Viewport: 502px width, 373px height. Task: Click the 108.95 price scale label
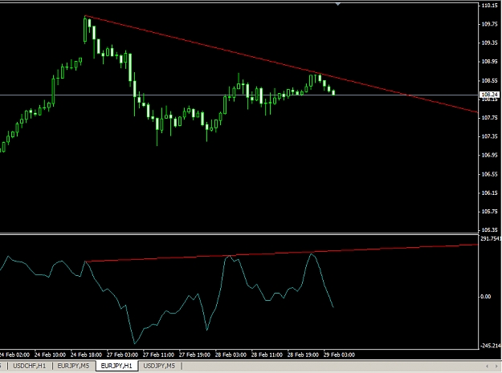click(x=489, y=62)
